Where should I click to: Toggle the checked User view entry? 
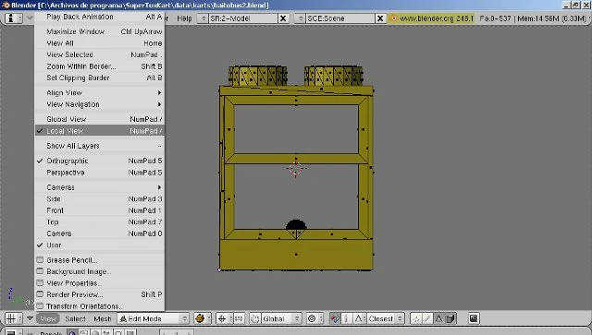pyautogui.click(x=100, y=245)
